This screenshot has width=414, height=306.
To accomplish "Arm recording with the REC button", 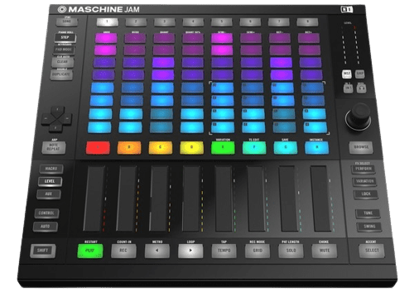I will coord(123,251).
